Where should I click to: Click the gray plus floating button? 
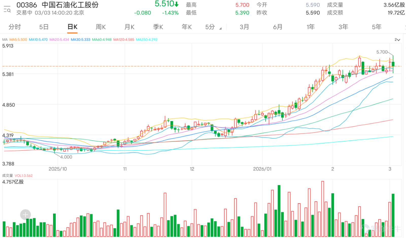tap(25, 215)
